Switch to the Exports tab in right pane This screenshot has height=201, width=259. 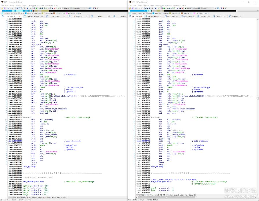235,17
